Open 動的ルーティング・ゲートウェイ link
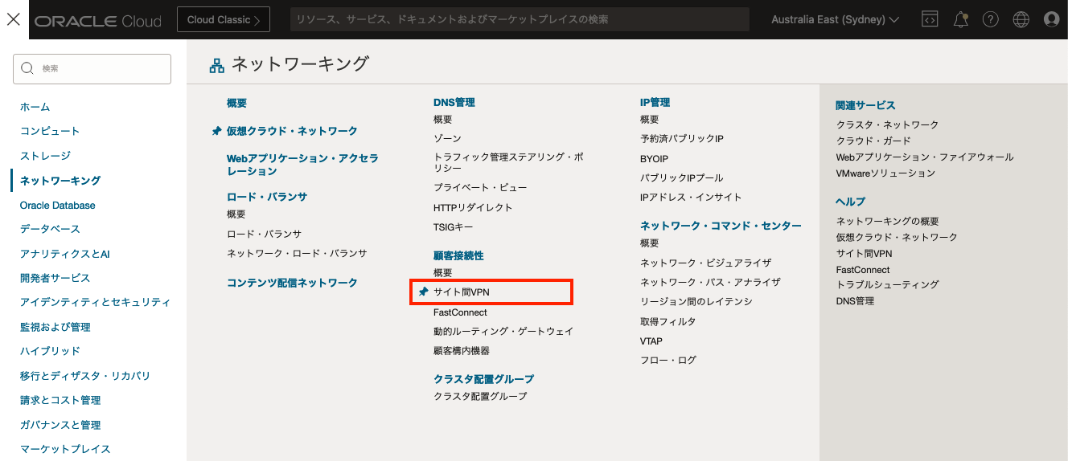1068x461 pixels. click(x=503, y=332)
